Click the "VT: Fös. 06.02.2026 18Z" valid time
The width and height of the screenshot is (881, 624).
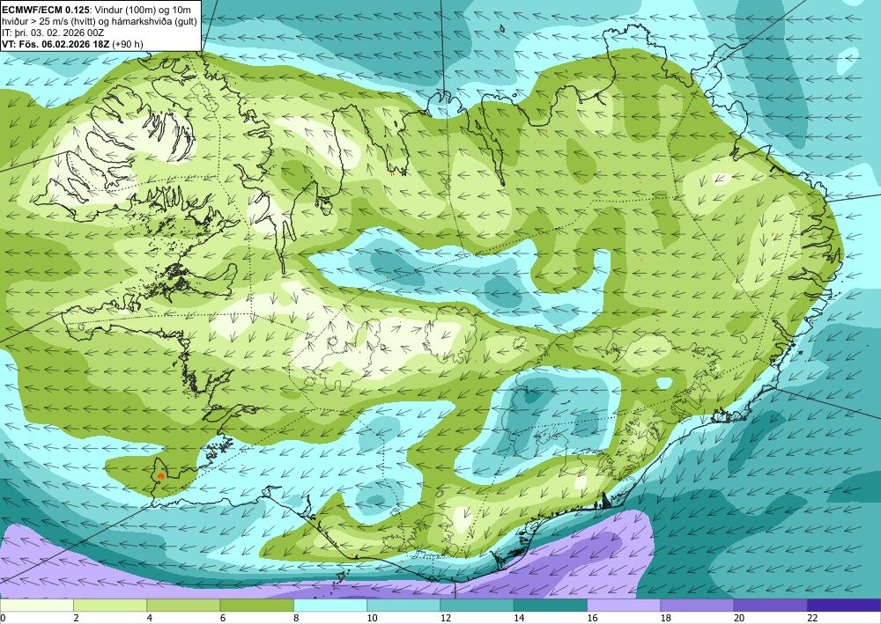click(x=56, y=44)
